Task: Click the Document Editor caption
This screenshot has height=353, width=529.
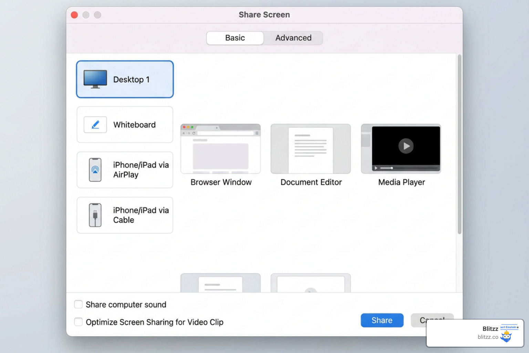Action: (311, 182)
